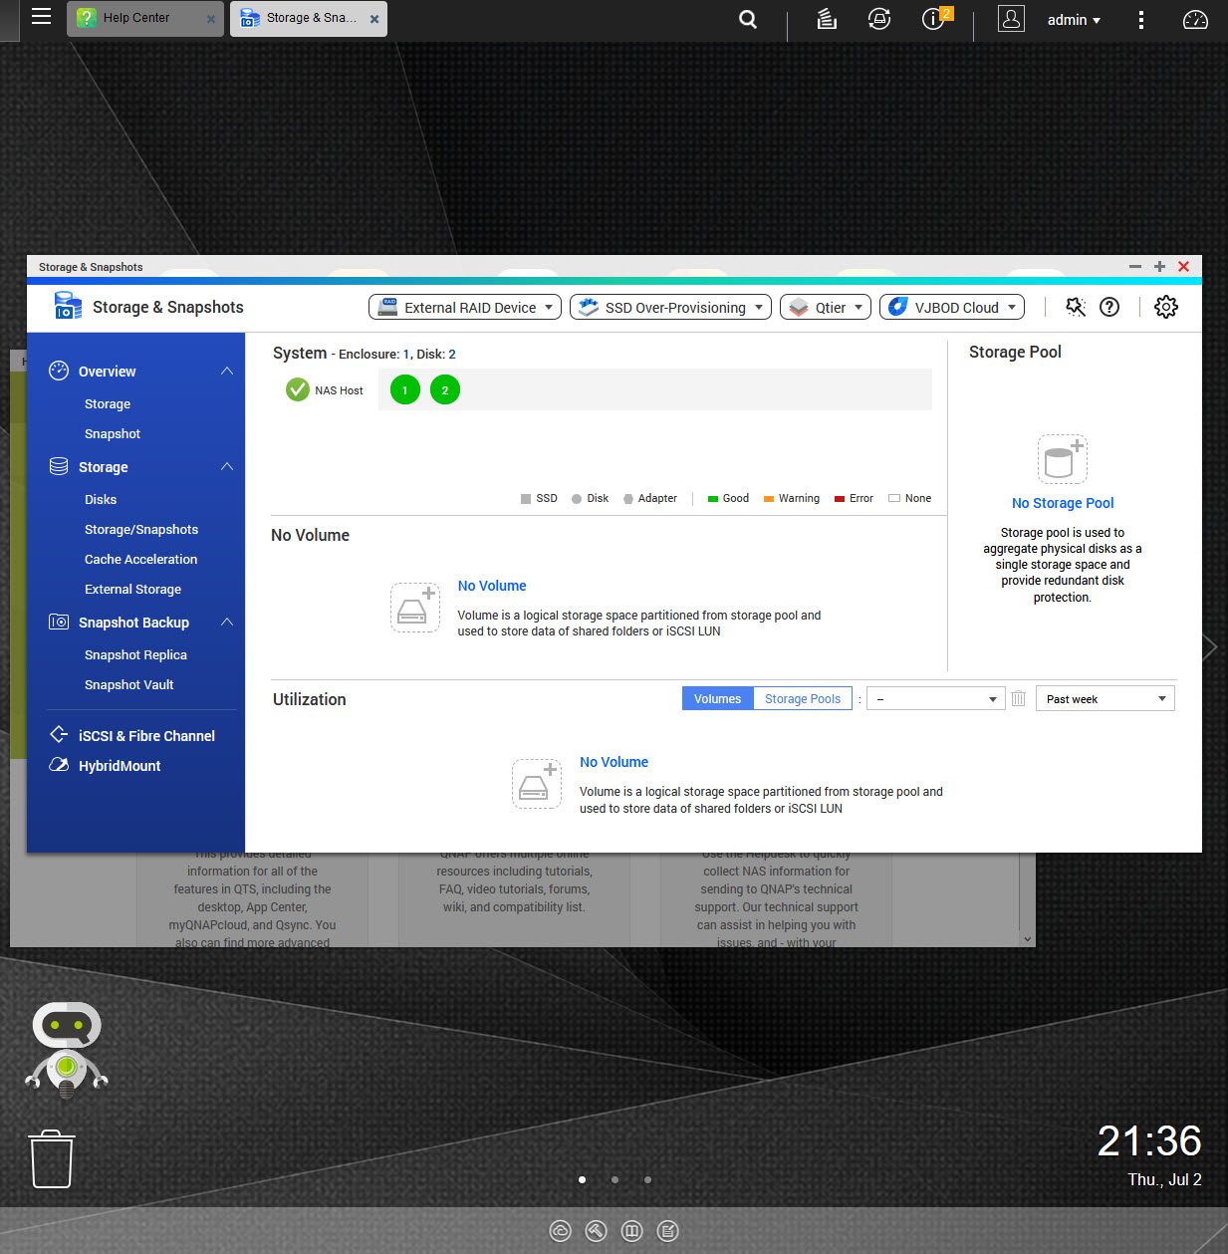
Task: Open iSCSI & Fibre Channel
Action: [x=146, y=736]
